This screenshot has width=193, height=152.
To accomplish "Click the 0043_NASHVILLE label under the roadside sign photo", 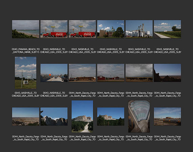I will tap(26, 94).
